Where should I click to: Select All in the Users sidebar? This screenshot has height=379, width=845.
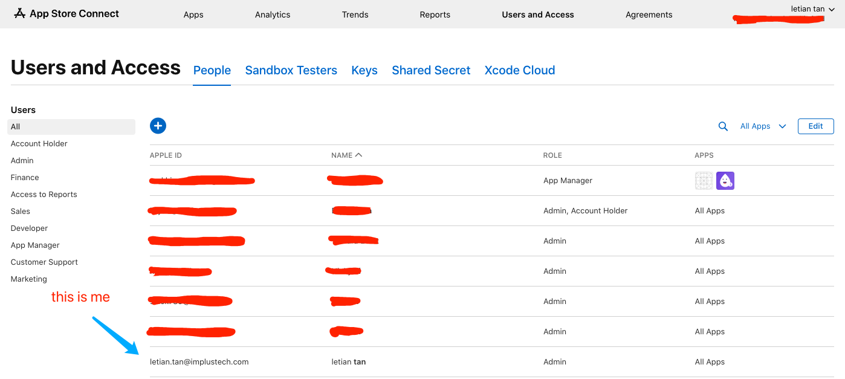(71, 127)
